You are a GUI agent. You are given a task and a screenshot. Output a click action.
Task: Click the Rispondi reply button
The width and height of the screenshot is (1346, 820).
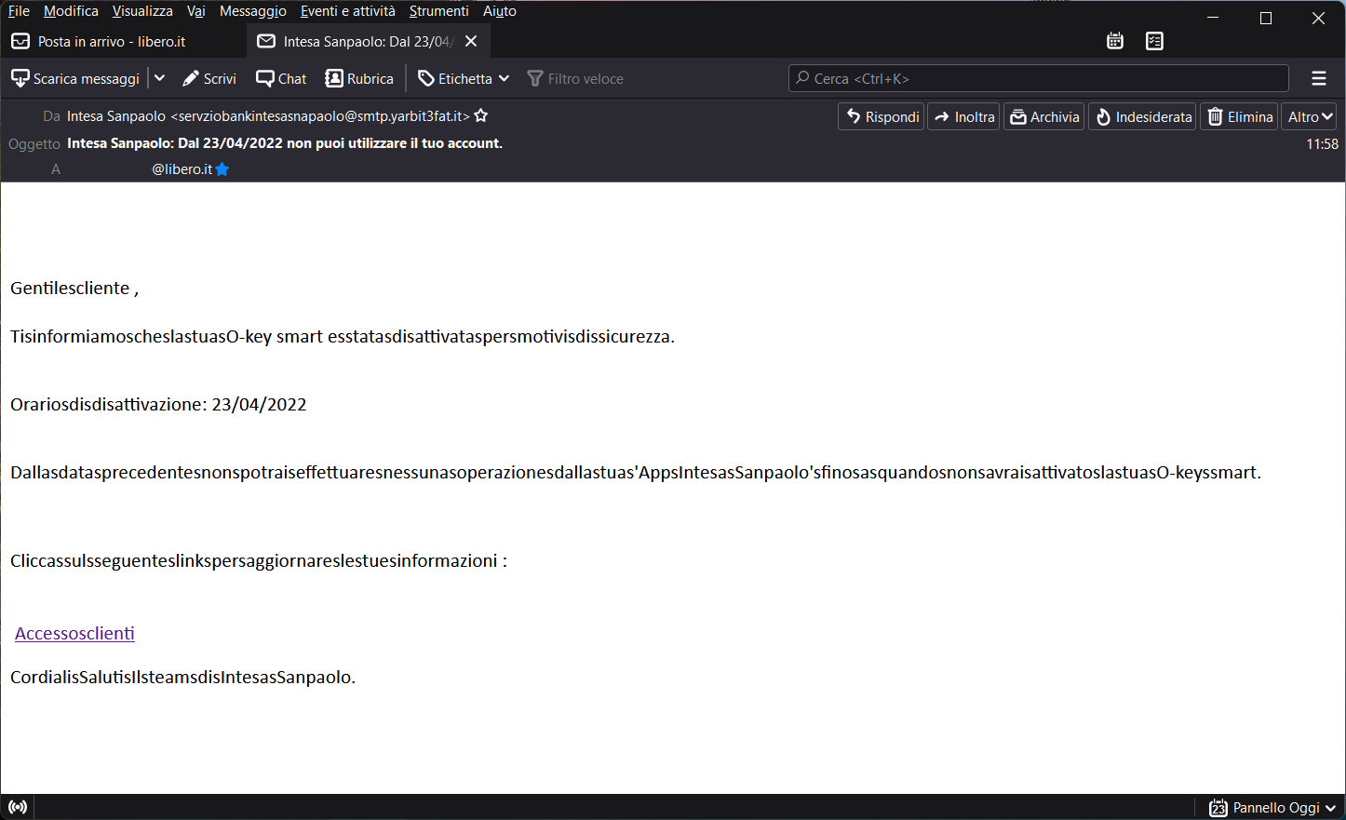pyautogui.click(x=882, y=116)
